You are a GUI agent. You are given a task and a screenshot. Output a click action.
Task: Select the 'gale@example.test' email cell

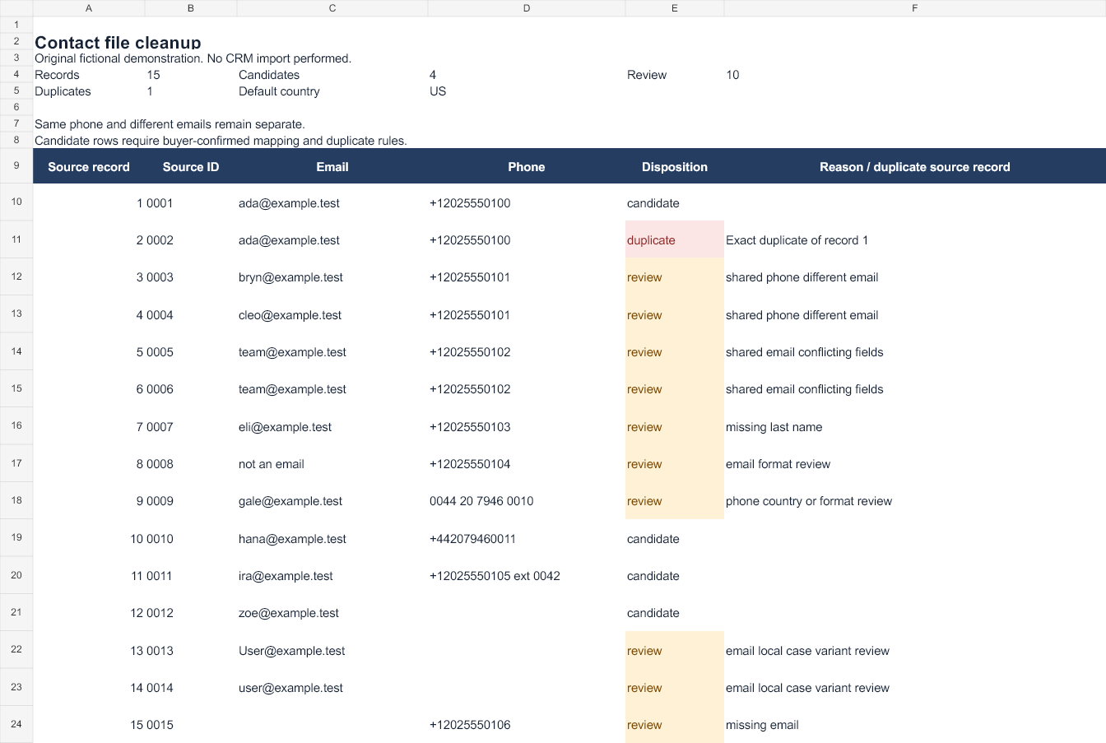[332, 501]
